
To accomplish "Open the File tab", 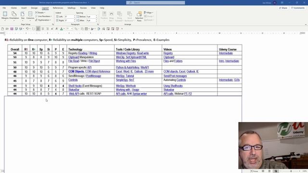I will (x=4, y=8).
